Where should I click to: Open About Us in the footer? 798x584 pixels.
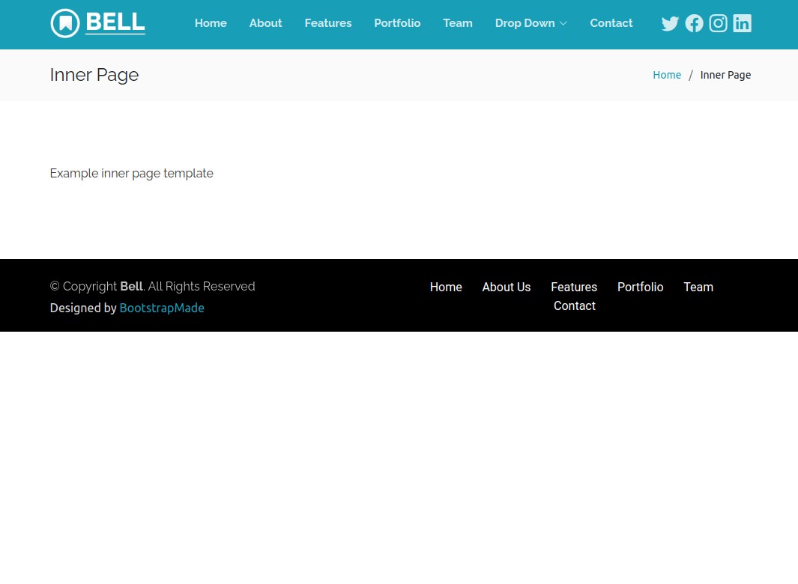coord(507,288)
